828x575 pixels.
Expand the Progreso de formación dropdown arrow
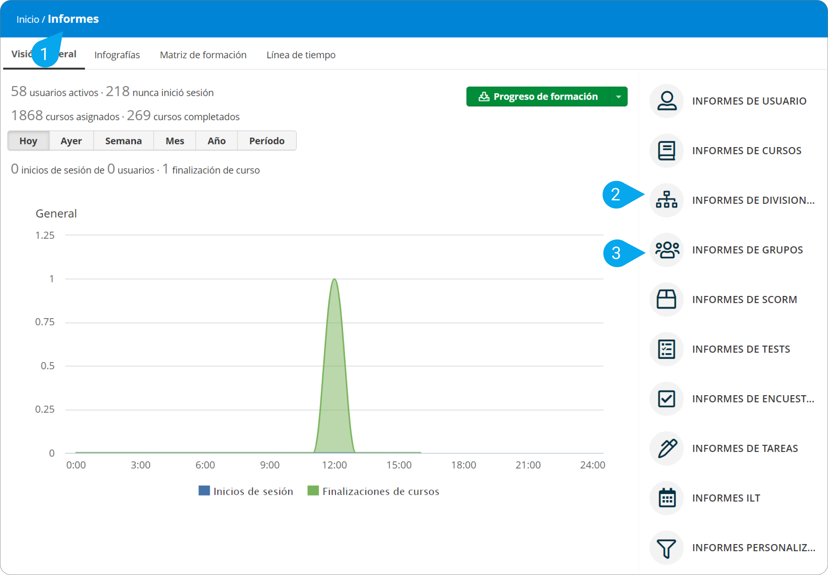click(x=619, y=97)
